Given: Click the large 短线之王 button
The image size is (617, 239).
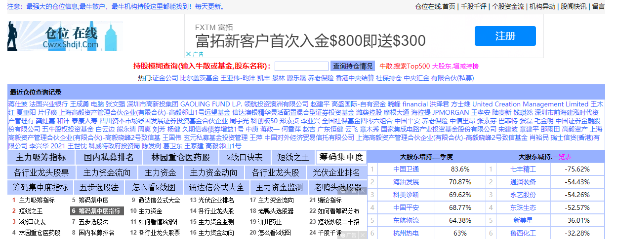Looking at the screenshot, I should tap(293, 158).
